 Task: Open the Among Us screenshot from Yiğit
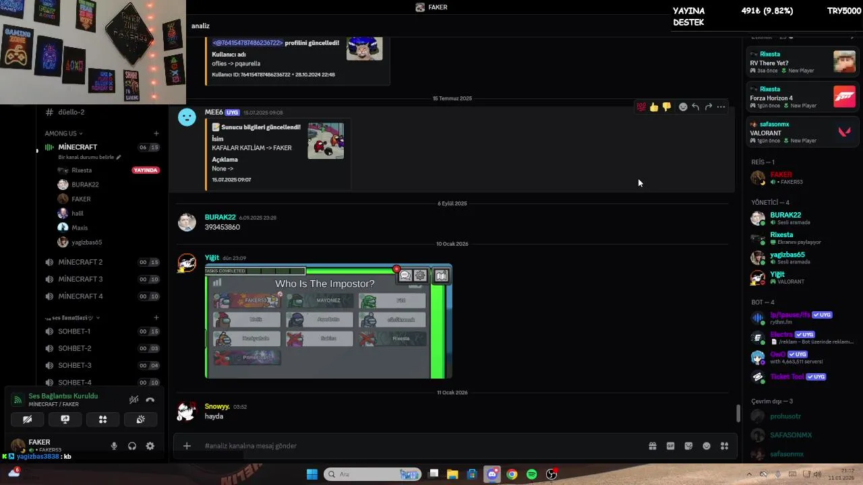pyautogui.click(x=328, y=321)
